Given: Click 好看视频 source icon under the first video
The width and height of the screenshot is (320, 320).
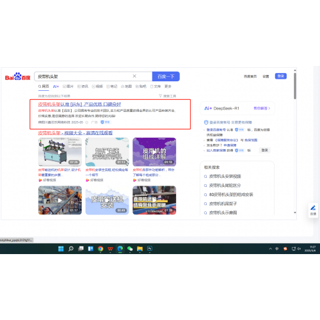Looking at the screenshot, I should tap(40, 180).
